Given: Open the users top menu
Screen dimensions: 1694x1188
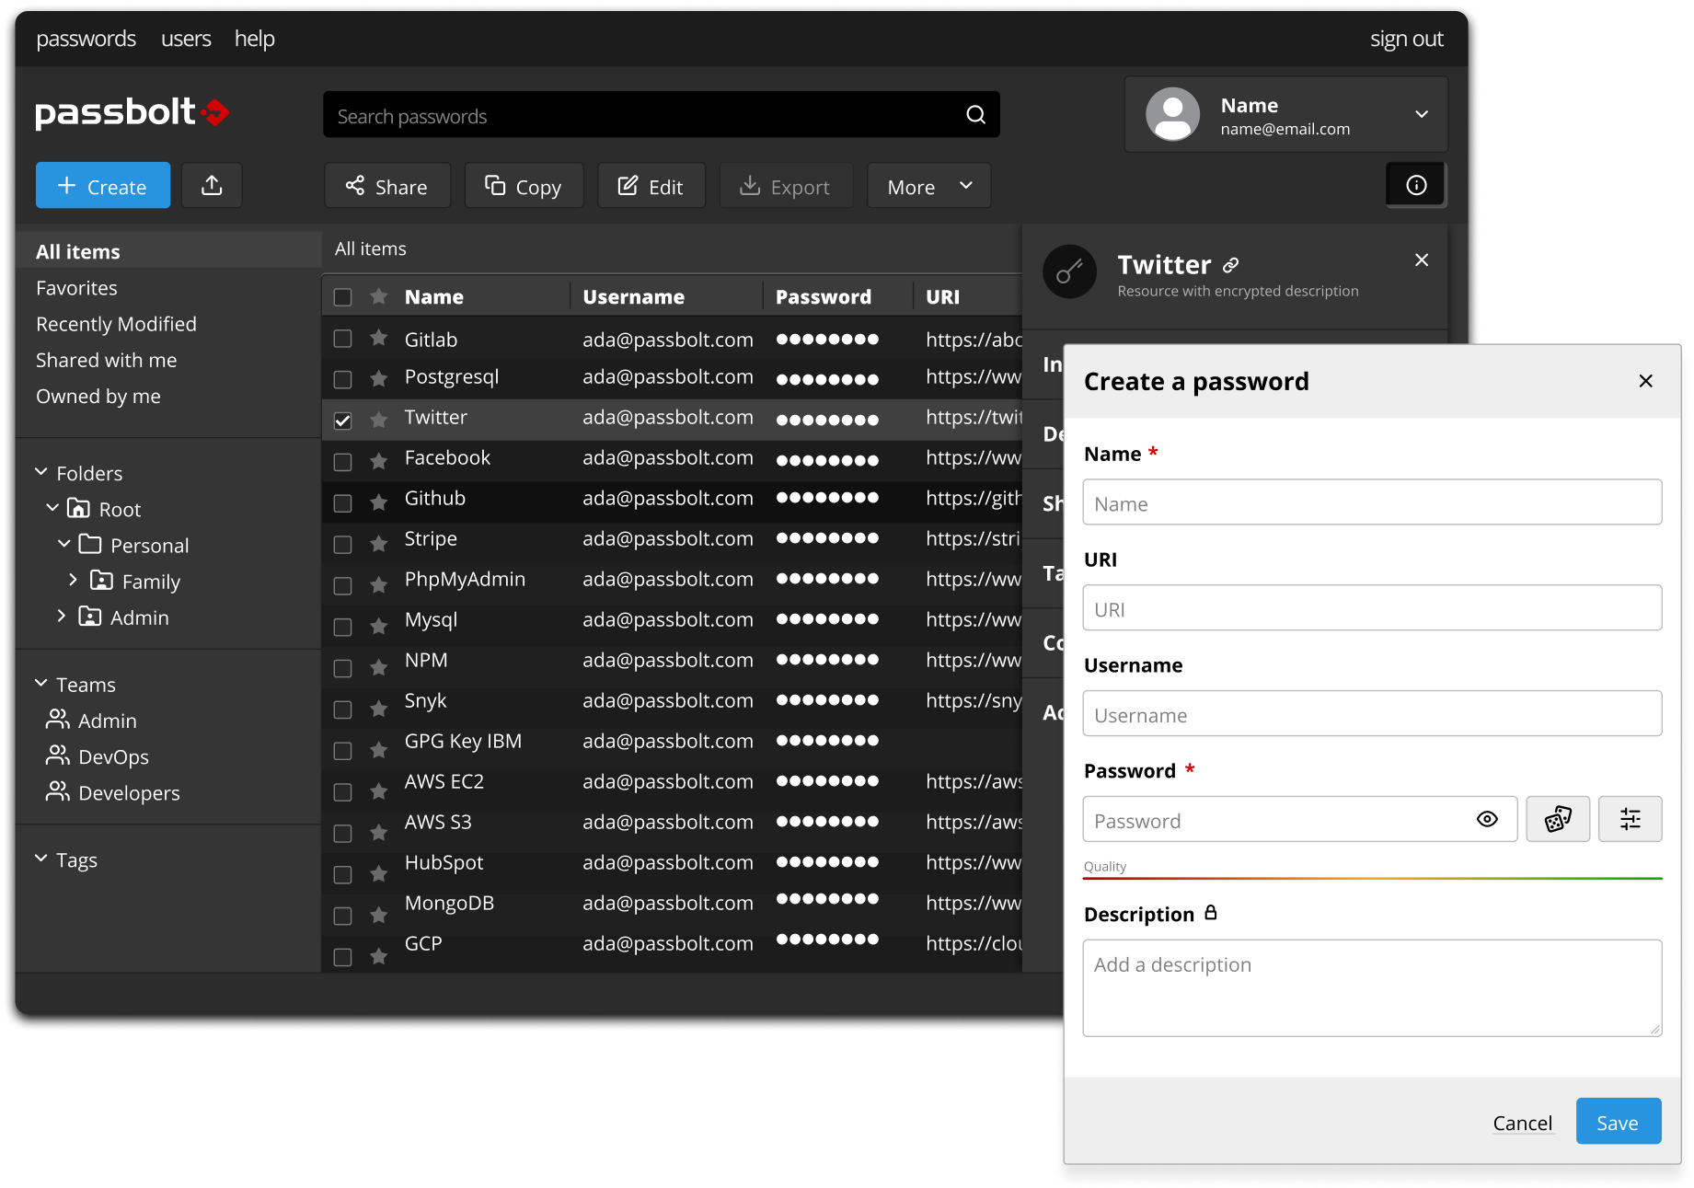Looking at the screenshot, I should click(x=186, y=39).
